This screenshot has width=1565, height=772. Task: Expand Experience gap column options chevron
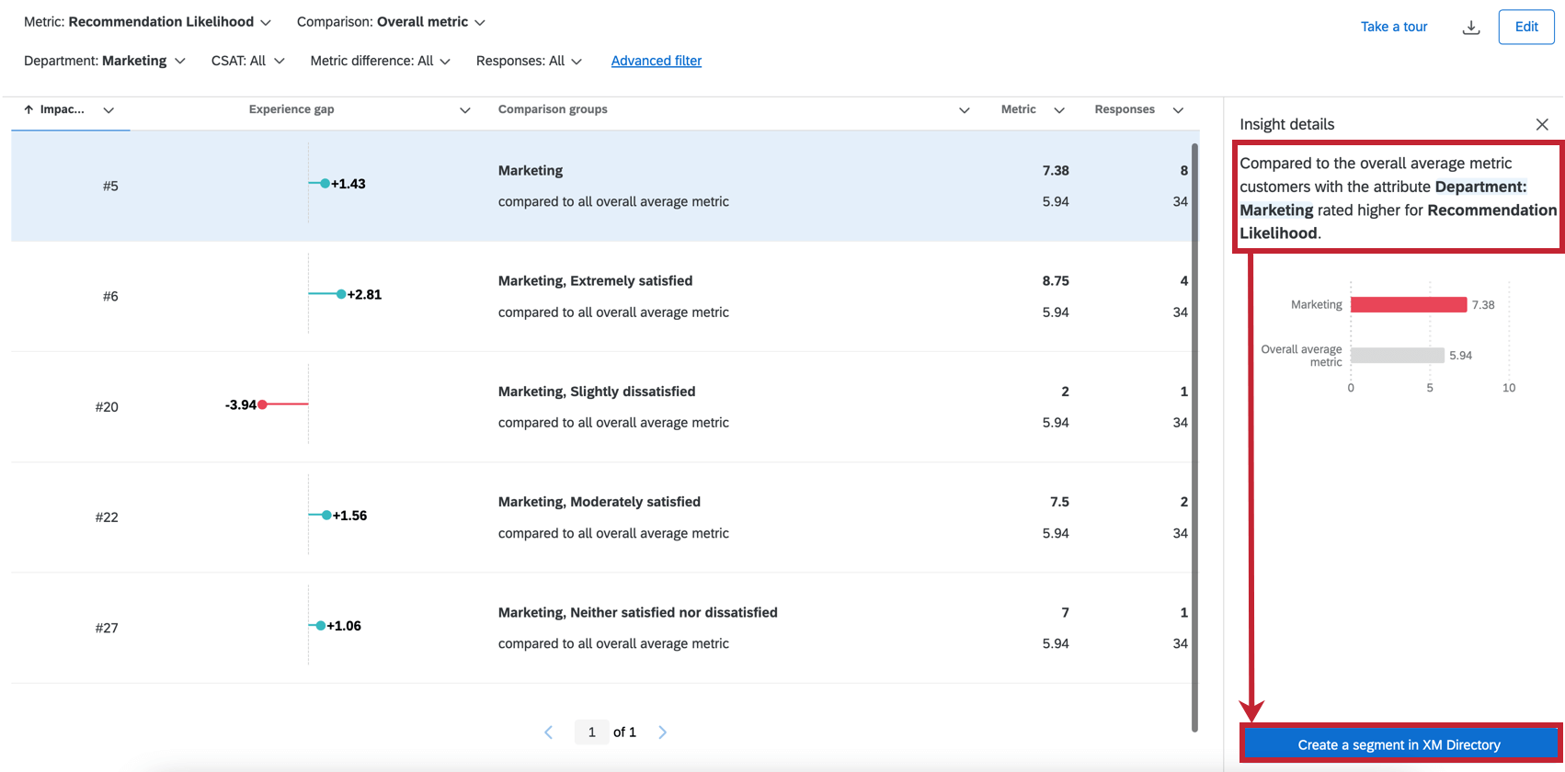(x=465, y=110)
